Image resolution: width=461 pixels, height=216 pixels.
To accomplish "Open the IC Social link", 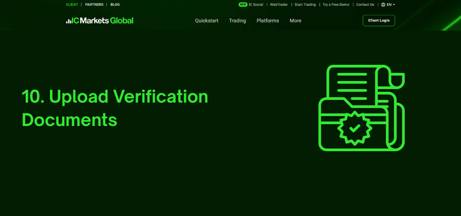I will [x=256, y=4].
